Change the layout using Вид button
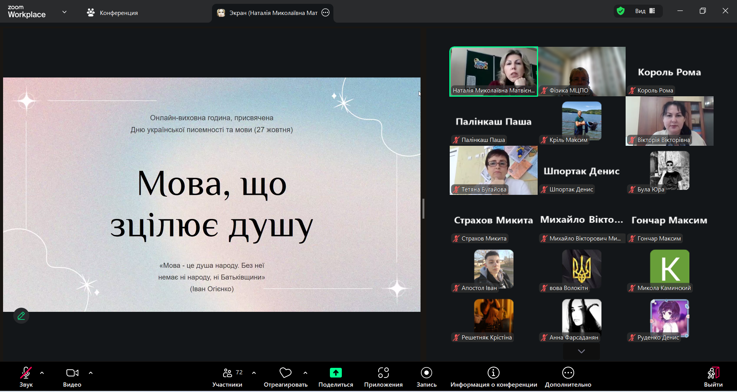Viewport: 737px width, 392px height. point(645,11)
